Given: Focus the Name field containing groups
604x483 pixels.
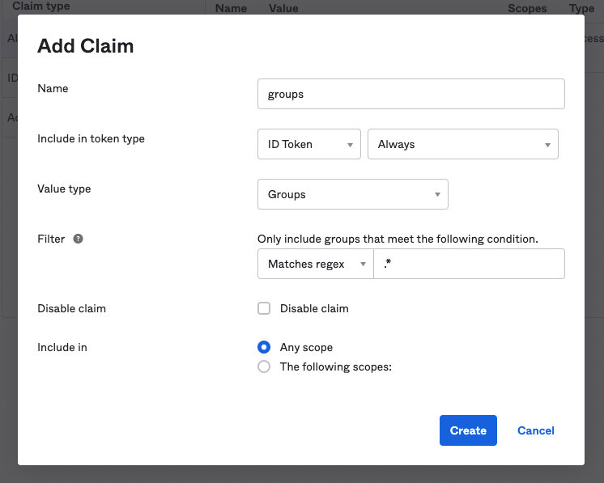Looking at the screenshot, I should (x=410, y=94).
